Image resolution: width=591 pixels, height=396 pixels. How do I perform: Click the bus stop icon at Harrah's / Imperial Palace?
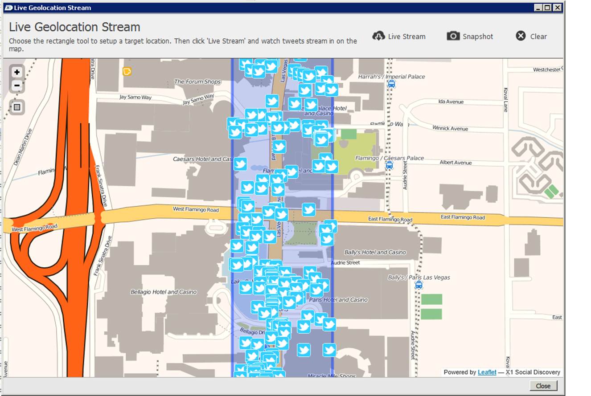click(391, 84)
